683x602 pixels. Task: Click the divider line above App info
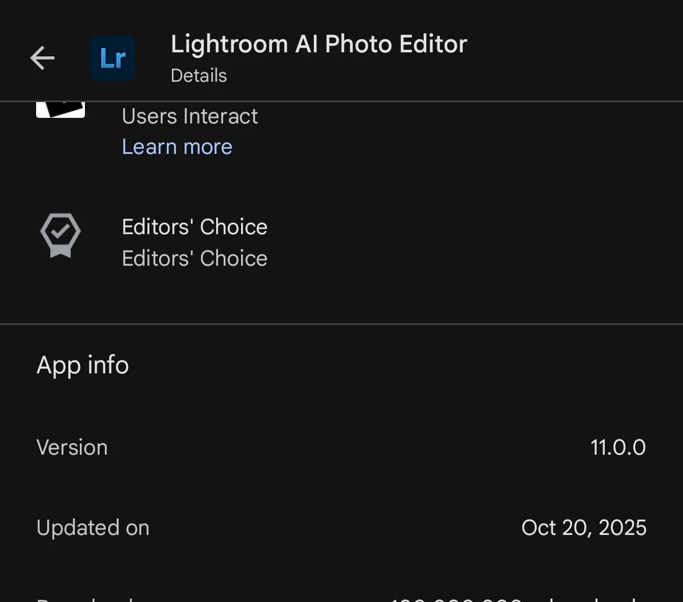pyautogui.click(x=341, y=324)
